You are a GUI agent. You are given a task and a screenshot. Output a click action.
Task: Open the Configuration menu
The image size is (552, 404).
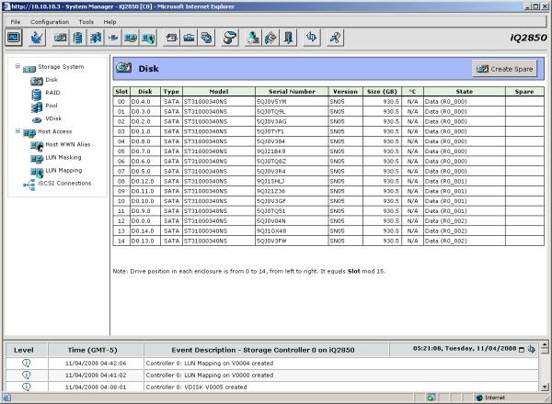click(x=50, y=22)
